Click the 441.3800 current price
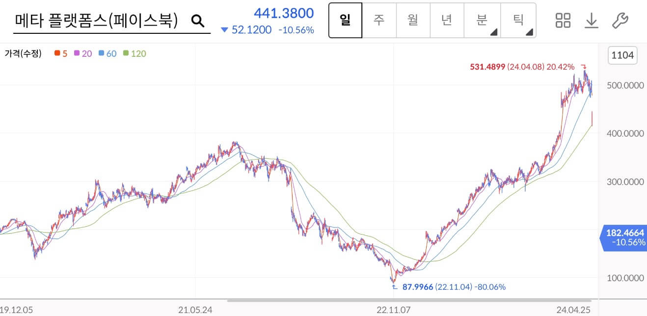The image size is (647, 316). tap(284, 13)
